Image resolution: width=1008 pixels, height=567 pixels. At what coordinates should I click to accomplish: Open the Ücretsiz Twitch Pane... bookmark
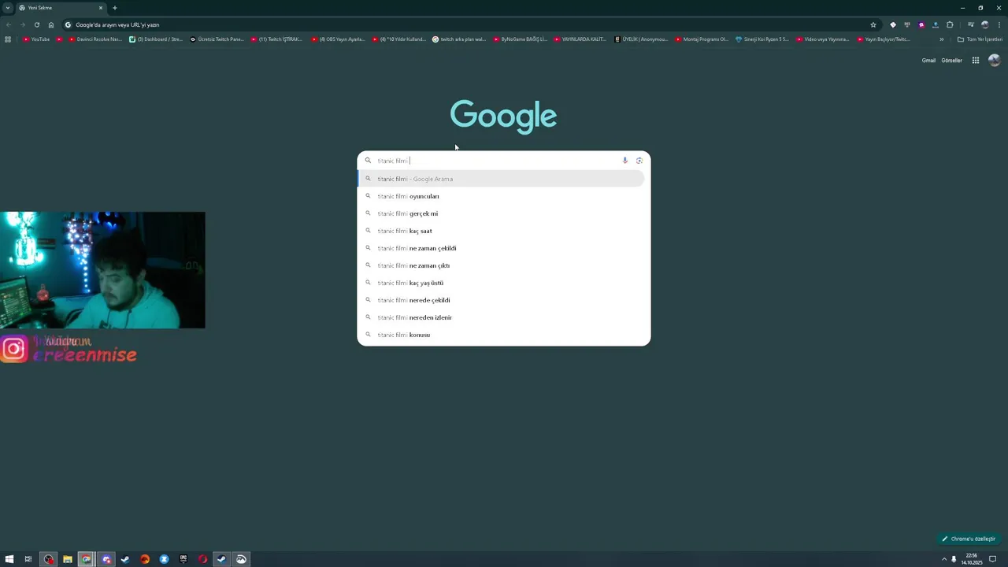pos(217,39)
